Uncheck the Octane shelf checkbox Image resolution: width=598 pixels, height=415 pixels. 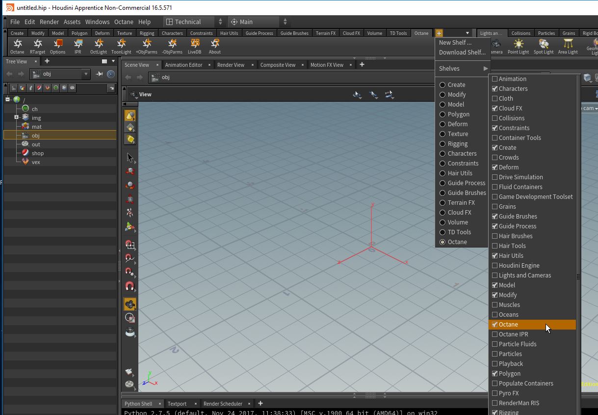pos(495,325)
